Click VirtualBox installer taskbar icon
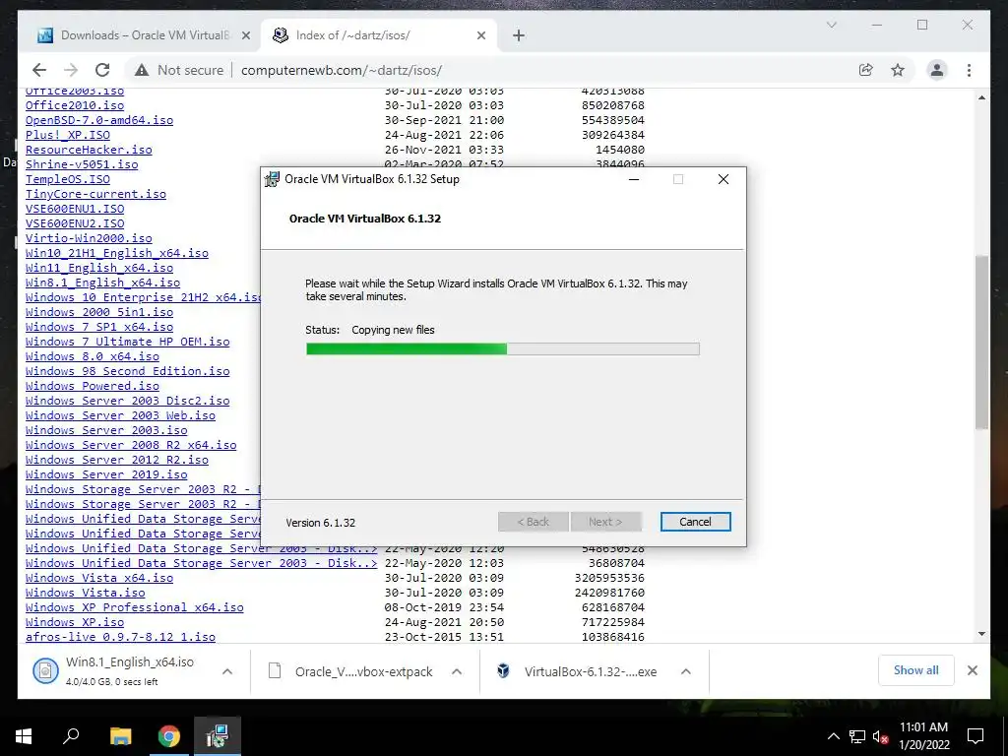 coord(218,736)
